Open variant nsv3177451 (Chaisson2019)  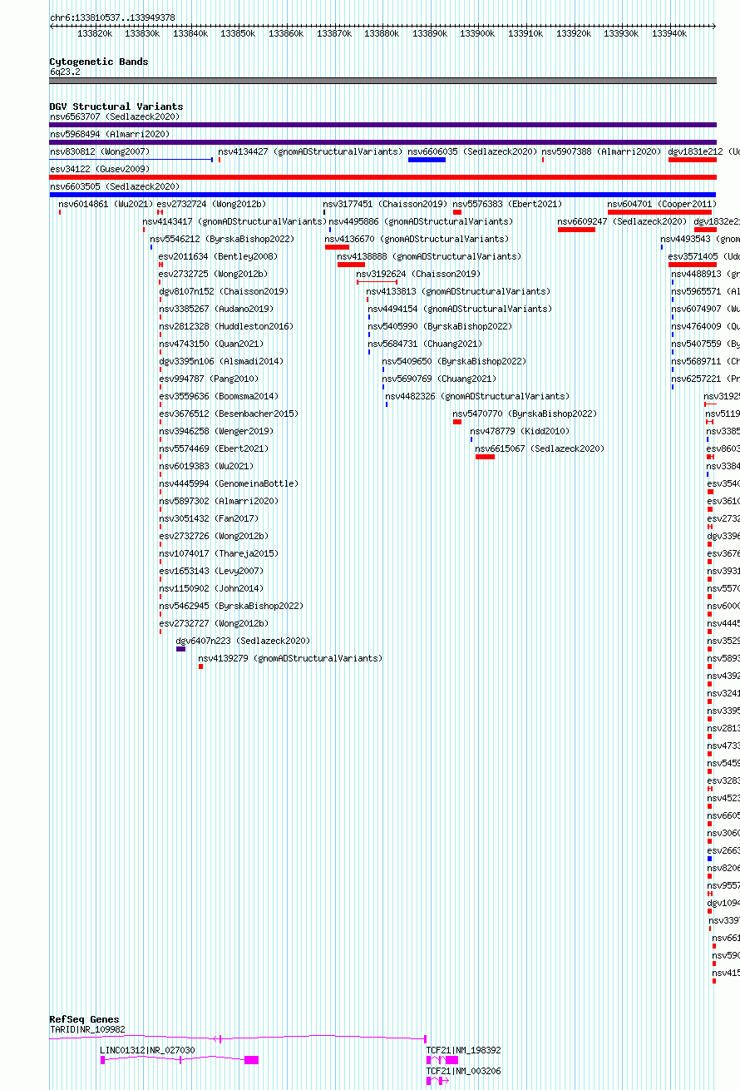[385, 204]
